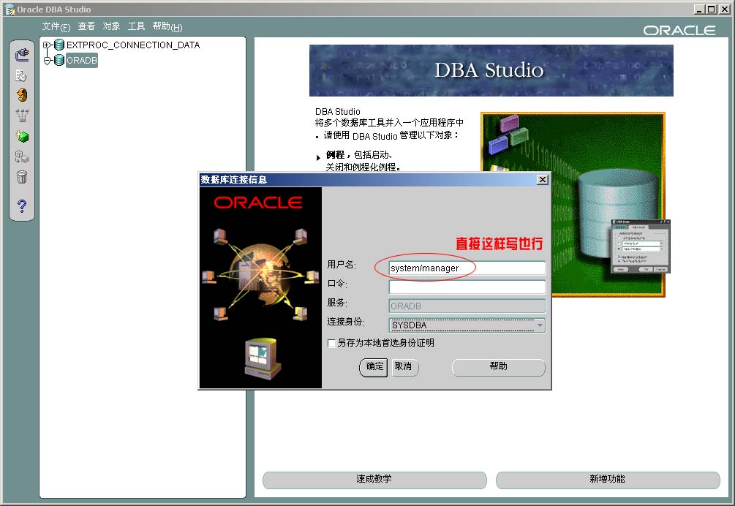Close the Oracle DBA Studio window
Screen dimensions: 735x506
click(x=724, y=10)
